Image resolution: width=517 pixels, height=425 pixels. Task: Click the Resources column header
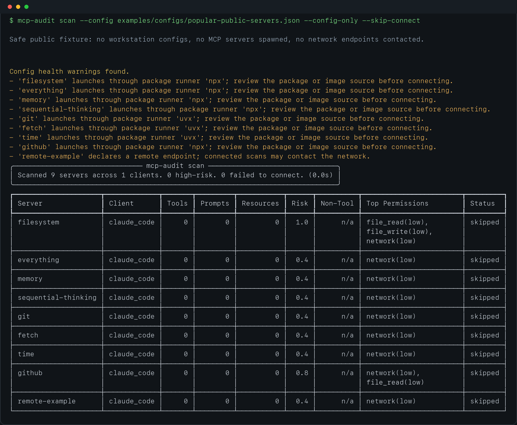pos(260,203)
